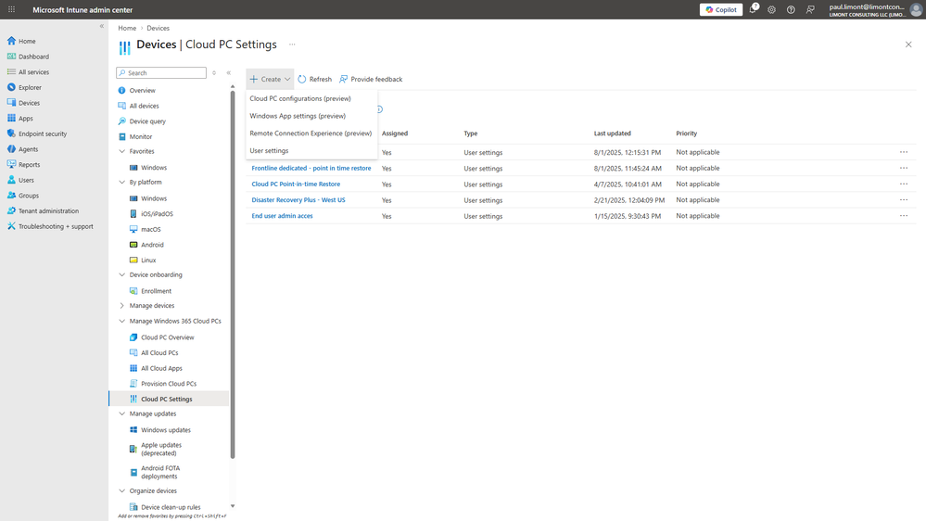The height and width of the screenshot is (521, 926).
Task: Expand the Manage devices section
Action: click(121, 305)
